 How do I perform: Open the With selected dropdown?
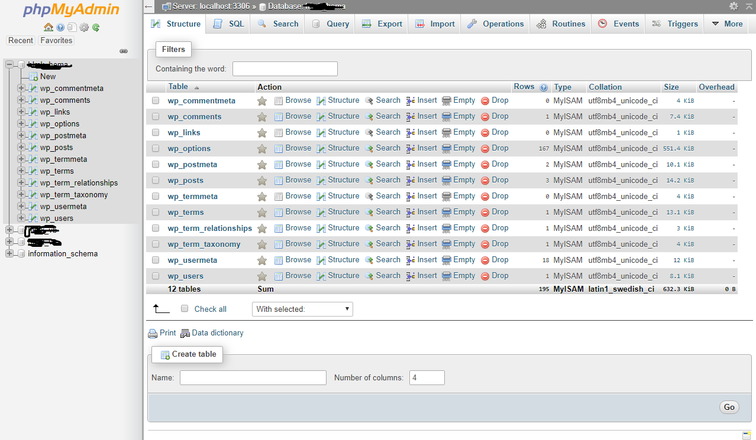tap(302, 309)
